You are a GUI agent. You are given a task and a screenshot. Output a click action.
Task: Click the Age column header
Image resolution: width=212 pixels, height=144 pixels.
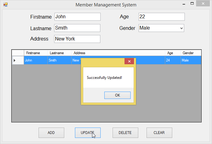click(x=173, y=53)
